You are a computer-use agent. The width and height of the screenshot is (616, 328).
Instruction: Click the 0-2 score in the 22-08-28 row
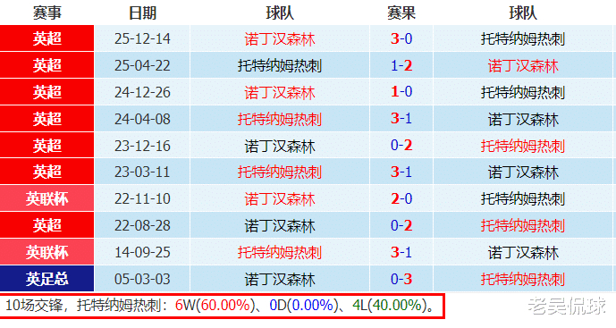(x=401, y=225)
